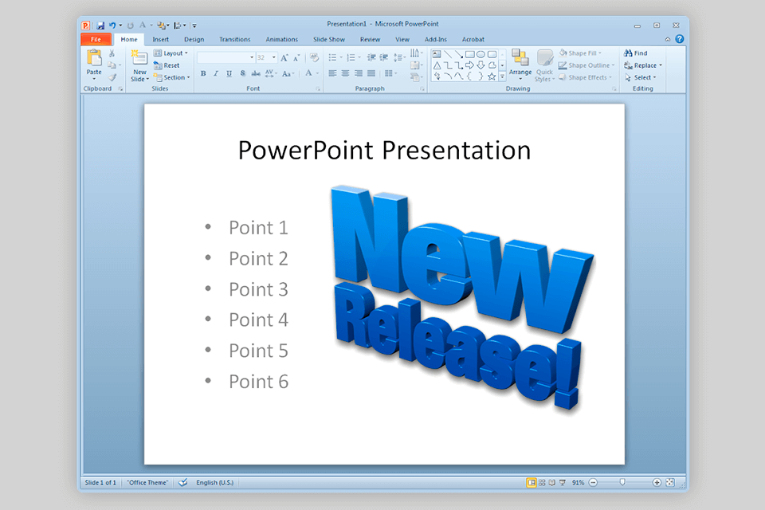Toggle Strikethrough formatting
This screenshot has height=510, width=765.
pos(256,73)
